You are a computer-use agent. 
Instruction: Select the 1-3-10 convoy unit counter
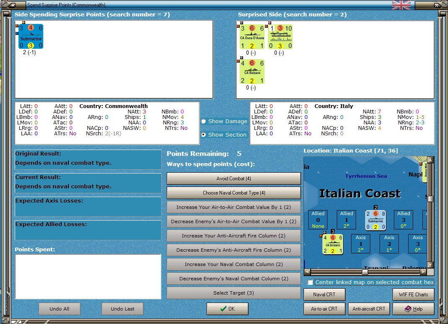(280, 37)
